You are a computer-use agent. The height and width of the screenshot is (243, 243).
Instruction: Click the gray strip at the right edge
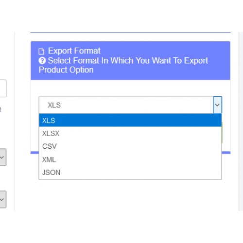tap(241, 121)
